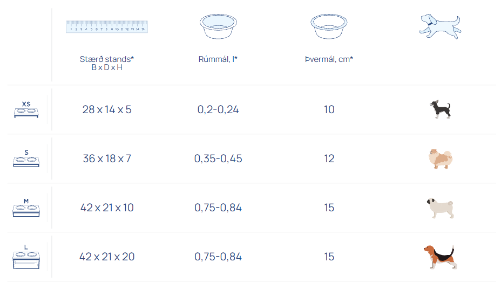Click the "Þvermál, cm*" column header
Viewport: 501px width, 283px height.
(329, 59)
